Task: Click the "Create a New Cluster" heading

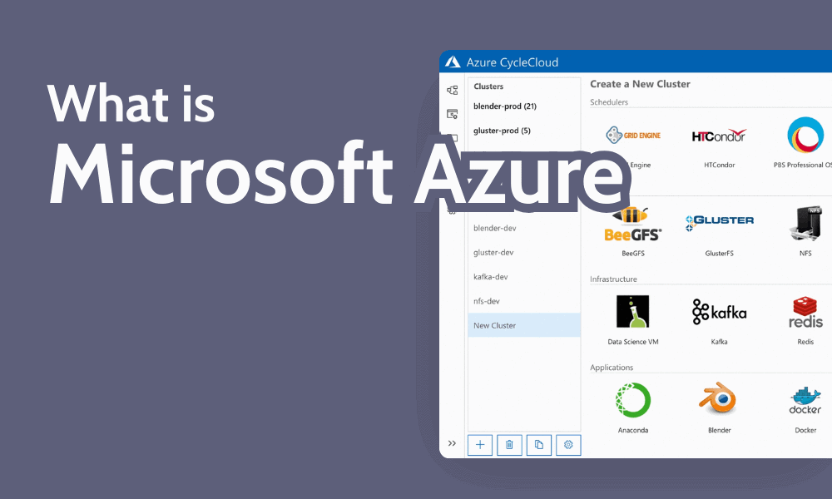Action: [640, 84]
